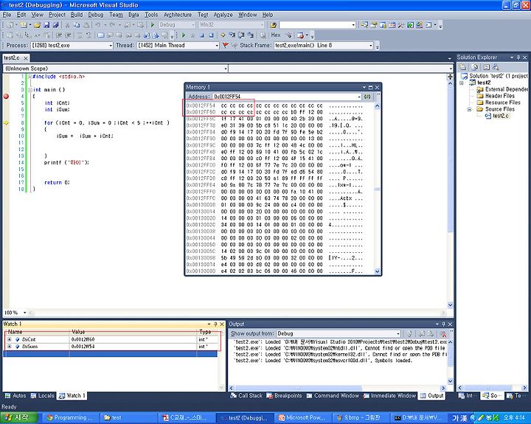Screen dimensions: 531x424
Task: Collapse the #include outlining region
Action: [x=30, y=77]
